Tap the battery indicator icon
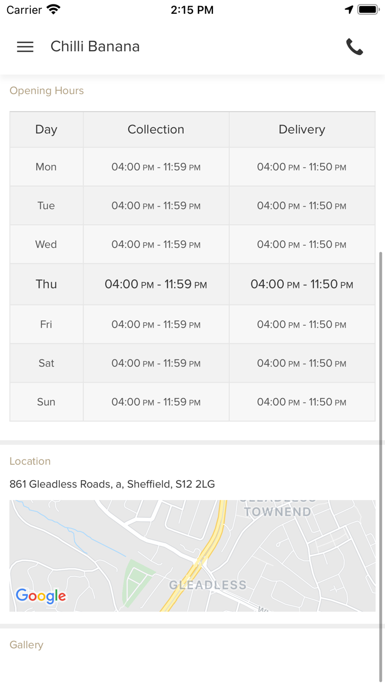This screenshot has height=685, width=385. 368,10
